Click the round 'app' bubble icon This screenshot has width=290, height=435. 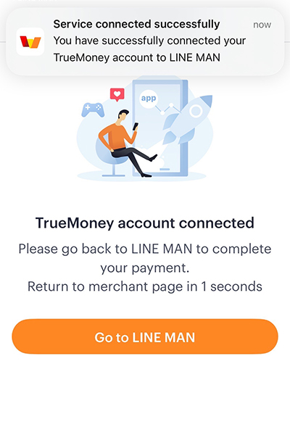(149, 98)
